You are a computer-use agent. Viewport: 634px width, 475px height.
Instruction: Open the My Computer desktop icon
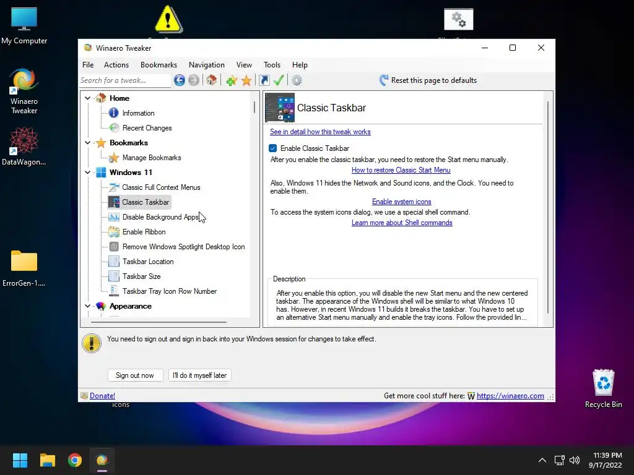[24, 26]
